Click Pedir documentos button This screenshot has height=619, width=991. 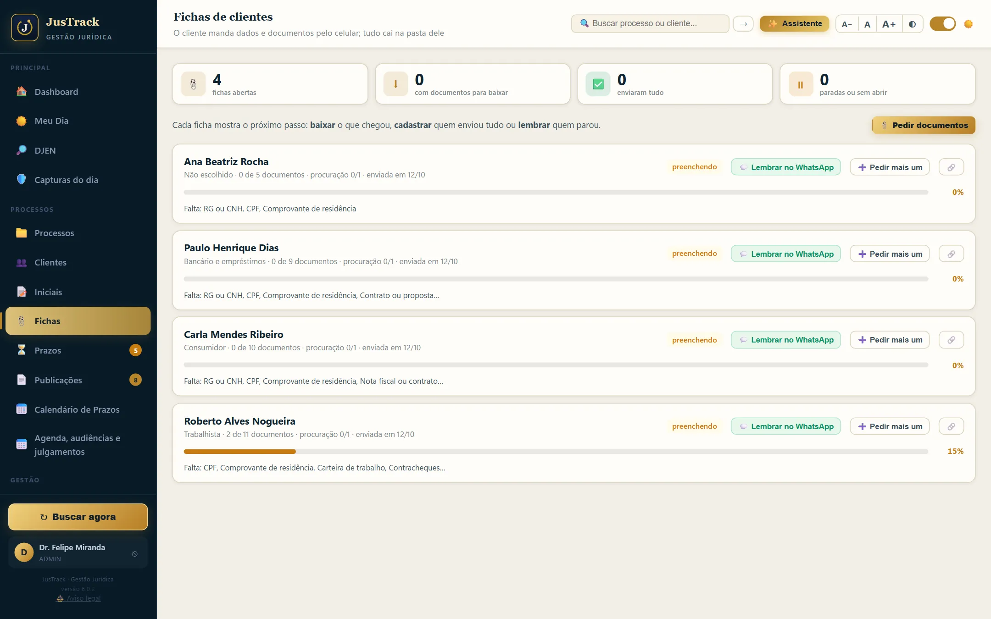(x=924, y=125)
